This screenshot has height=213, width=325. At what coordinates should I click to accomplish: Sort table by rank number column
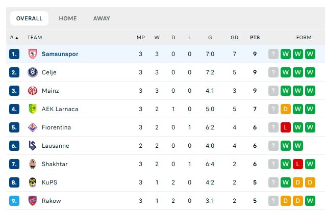pos(14,37)
